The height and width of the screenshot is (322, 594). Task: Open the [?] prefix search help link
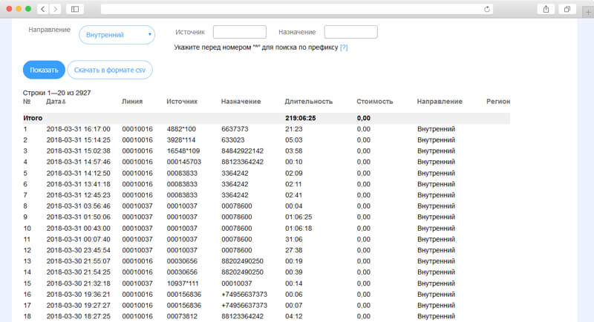tap(344, 47)
